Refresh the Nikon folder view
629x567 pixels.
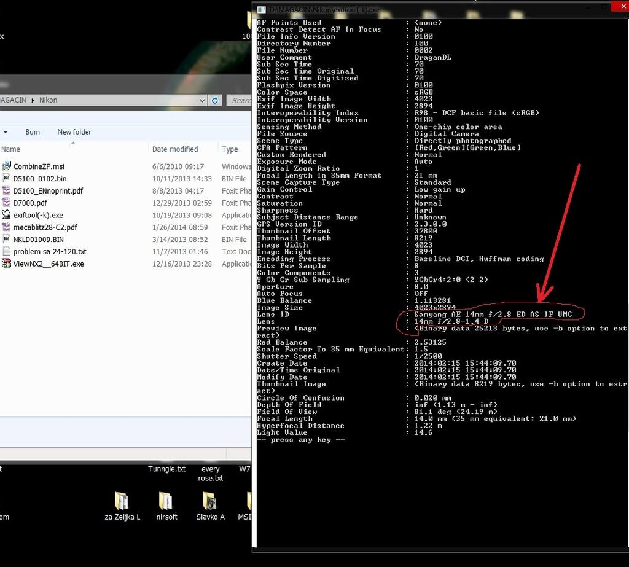point(215,100)
